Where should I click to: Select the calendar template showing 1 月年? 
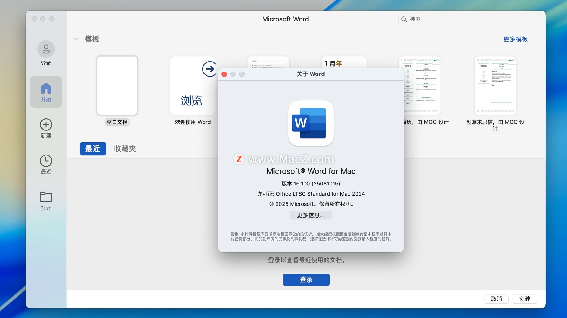click(344, 62)
